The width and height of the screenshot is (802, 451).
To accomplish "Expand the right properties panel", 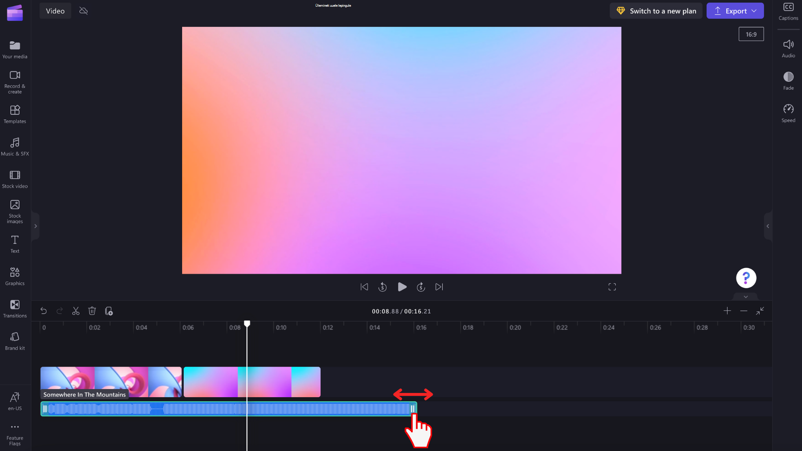I will click(767, 226).
